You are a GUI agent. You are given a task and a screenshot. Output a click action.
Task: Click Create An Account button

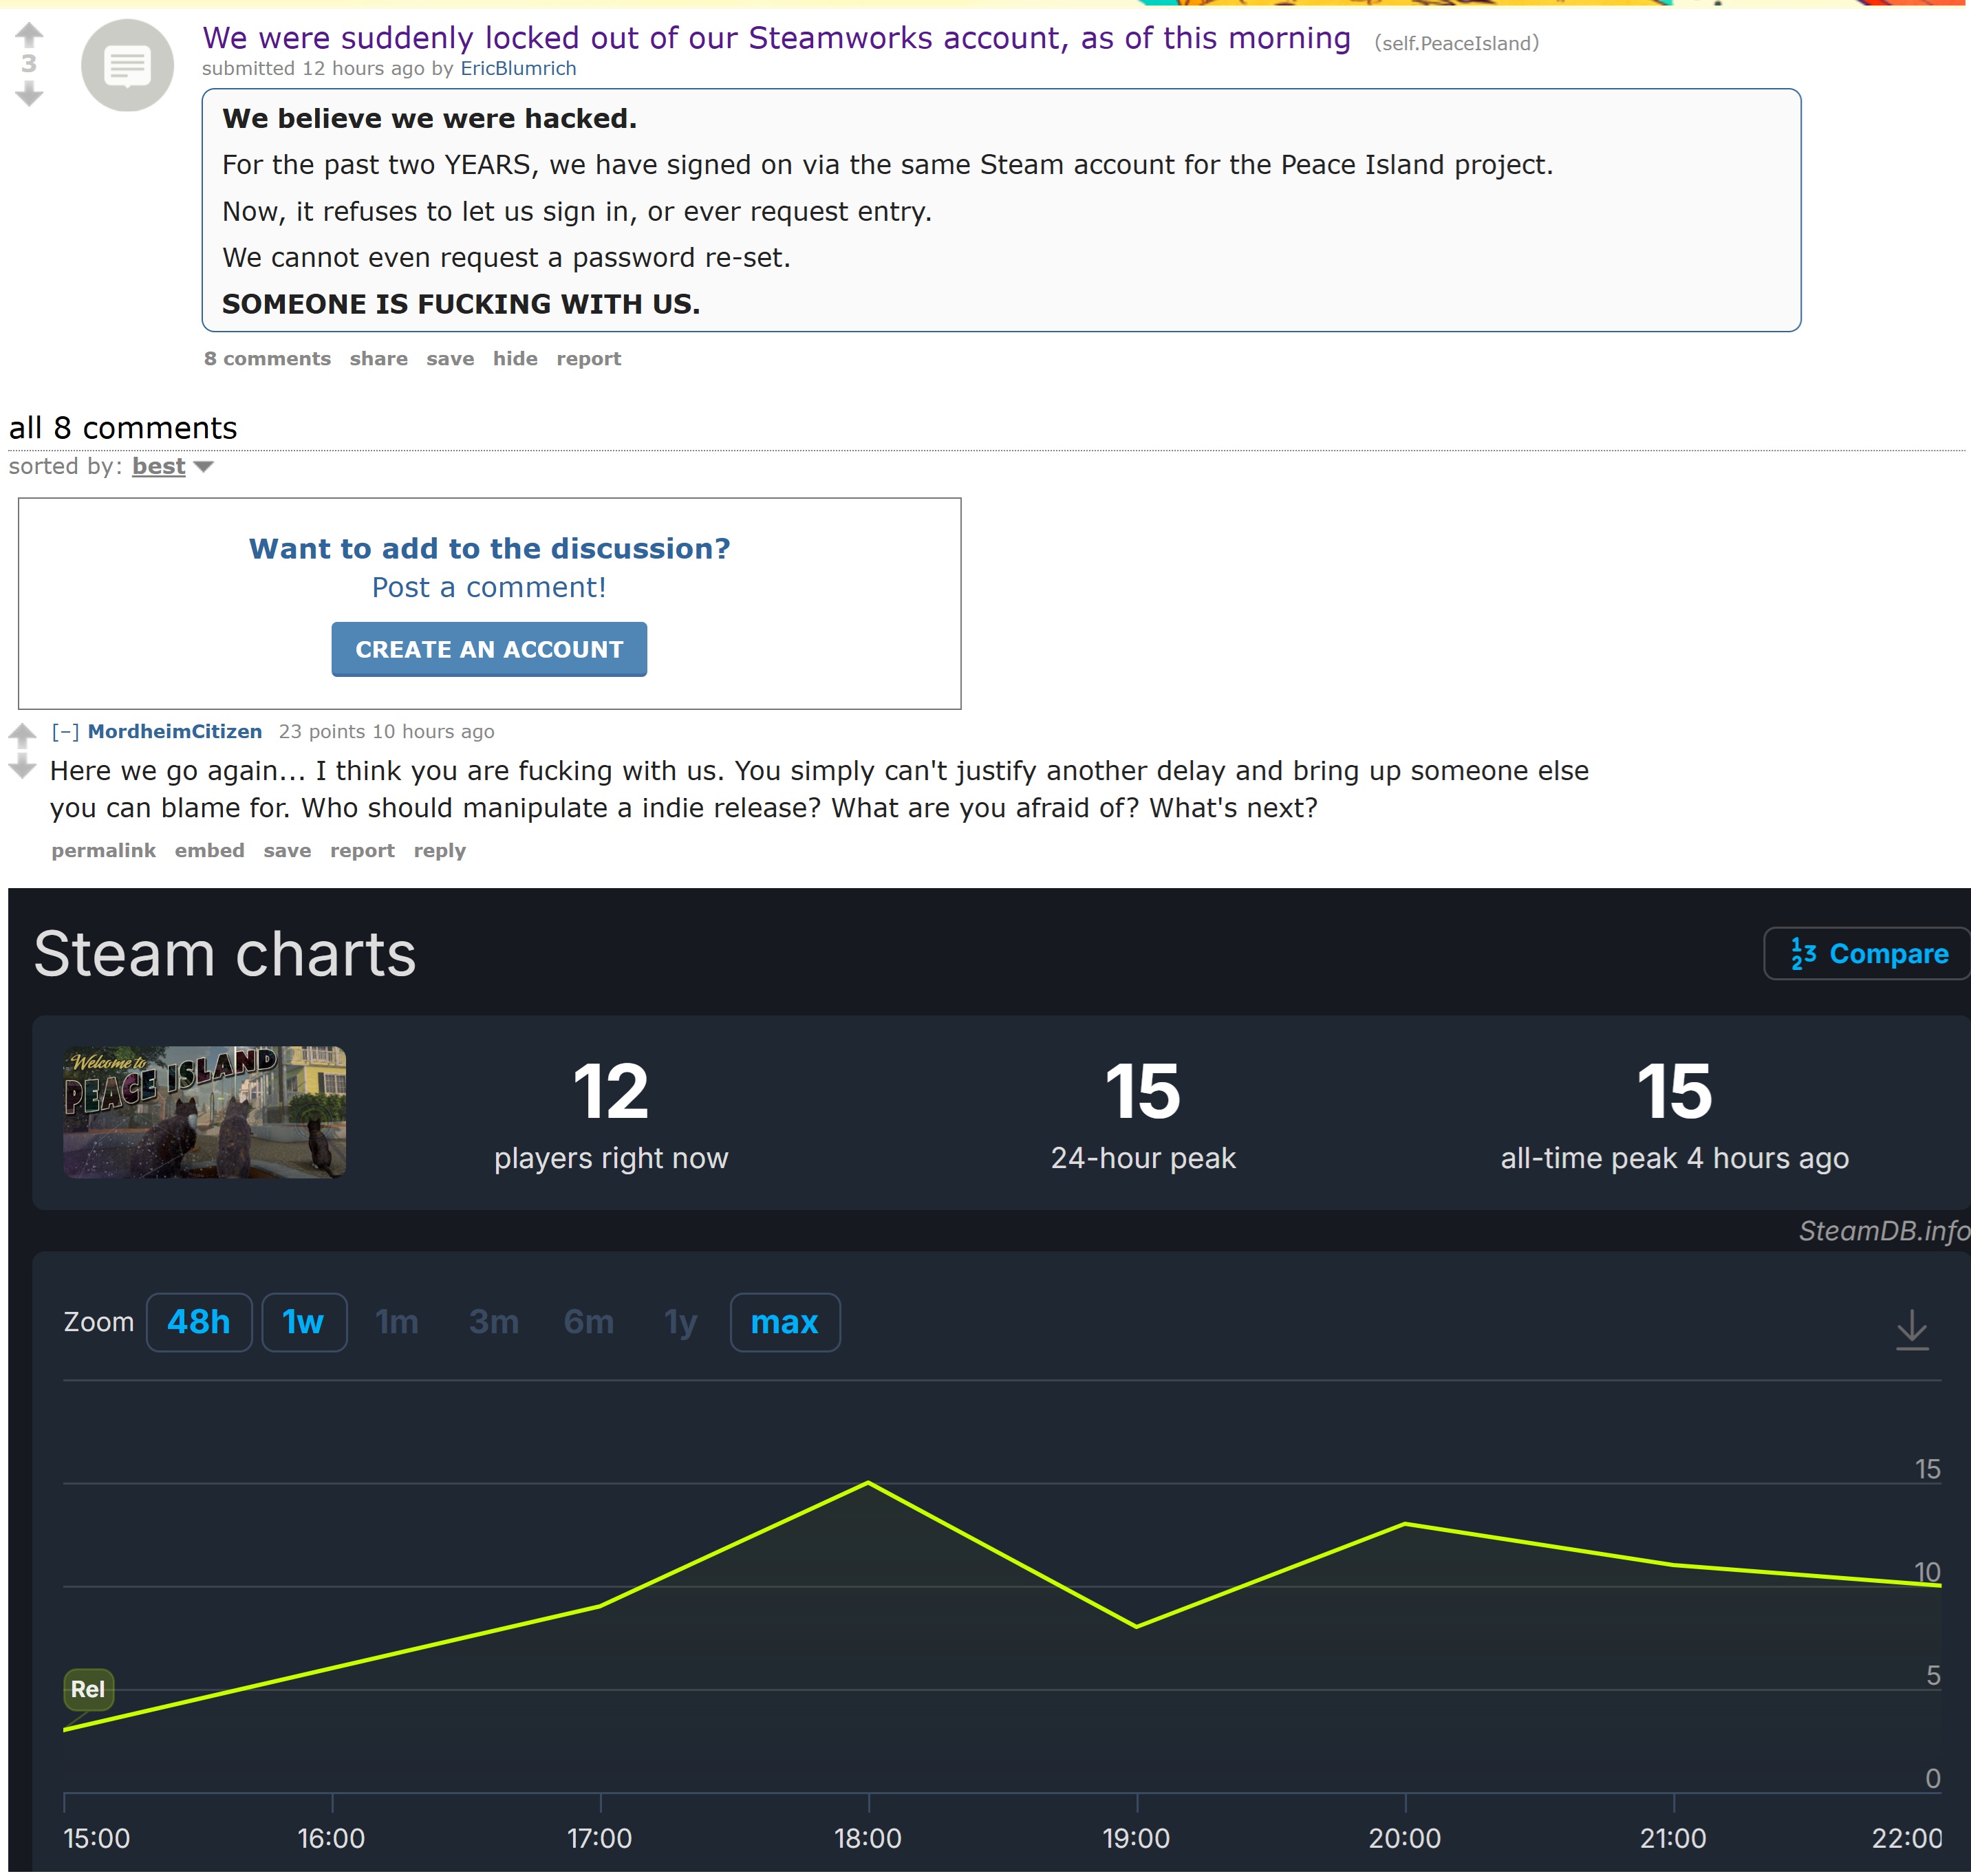tap(489, 649)
